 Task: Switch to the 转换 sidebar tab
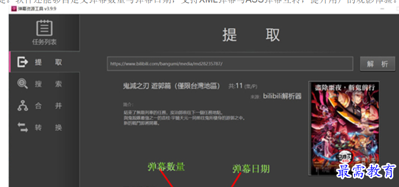pyautogui.click(x=49, y=127)
